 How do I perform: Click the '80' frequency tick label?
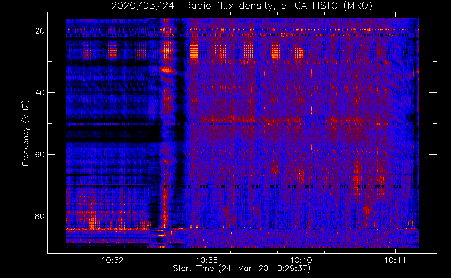pos(40,216)
